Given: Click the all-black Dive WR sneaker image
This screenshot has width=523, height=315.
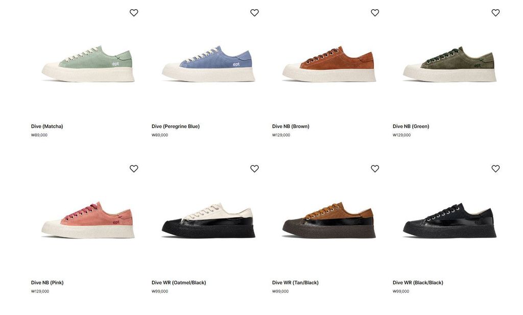Looking at the screenshot, I should (x=449, y=220).
